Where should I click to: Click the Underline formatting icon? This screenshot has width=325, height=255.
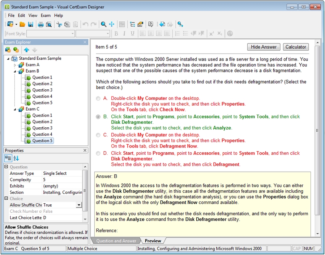(x=132, y=34)
